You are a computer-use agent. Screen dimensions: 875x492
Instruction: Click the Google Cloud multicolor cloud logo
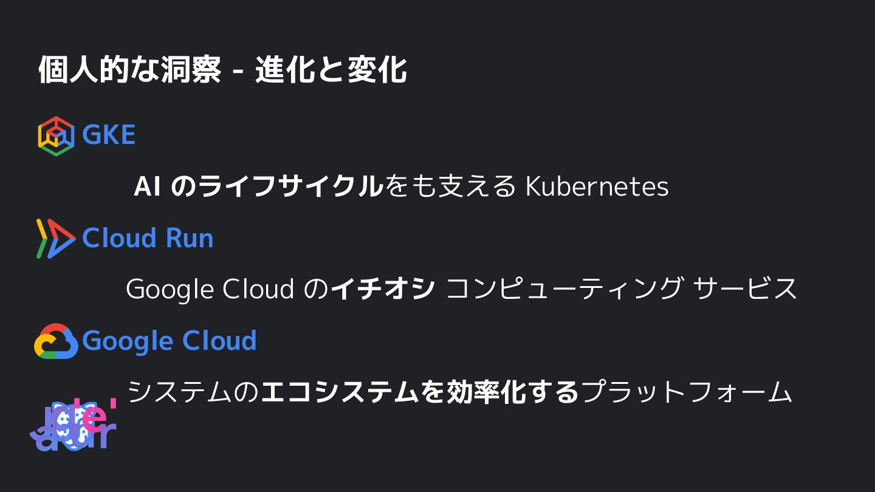click(56, 341)
